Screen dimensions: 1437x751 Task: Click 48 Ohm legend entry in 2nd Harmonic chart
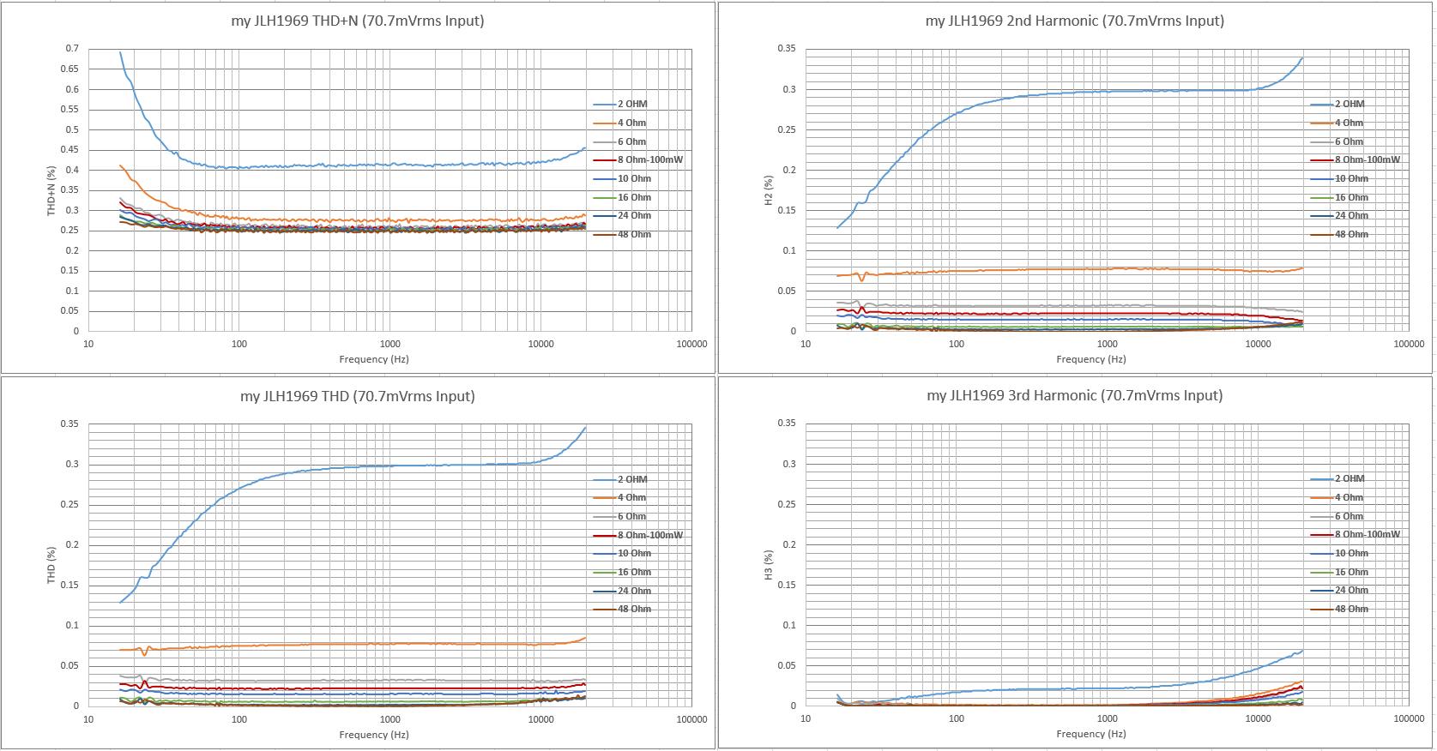click(1340, 234)
